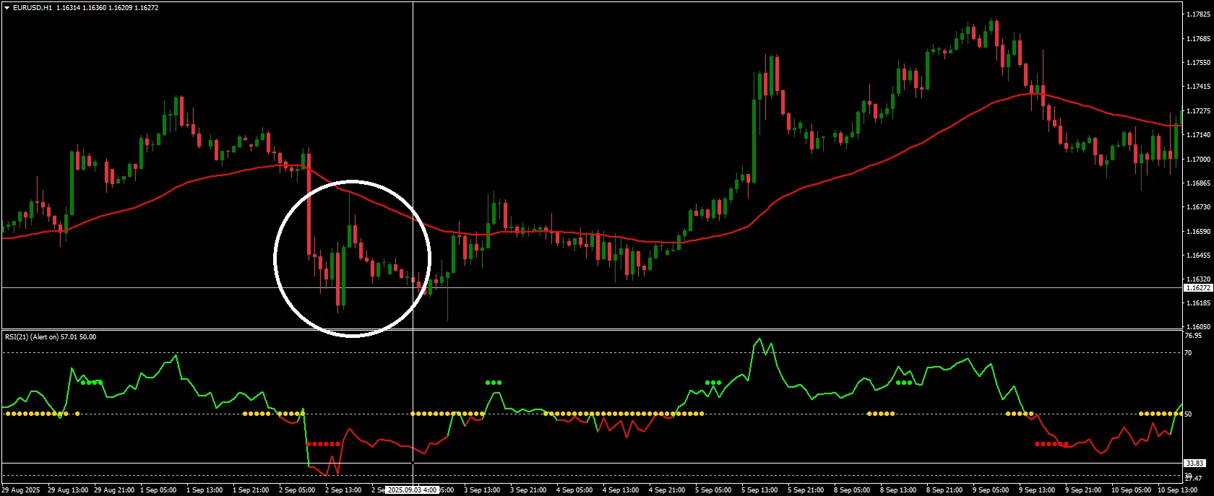Click time axis label 5 Sep 13:00

click(x=760, y=490)
